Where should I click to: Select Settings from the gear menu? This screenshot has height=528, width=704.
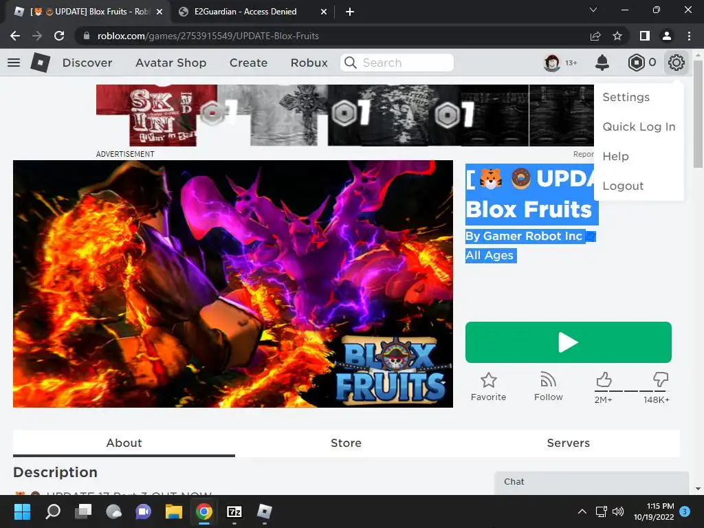pos(626,97)
